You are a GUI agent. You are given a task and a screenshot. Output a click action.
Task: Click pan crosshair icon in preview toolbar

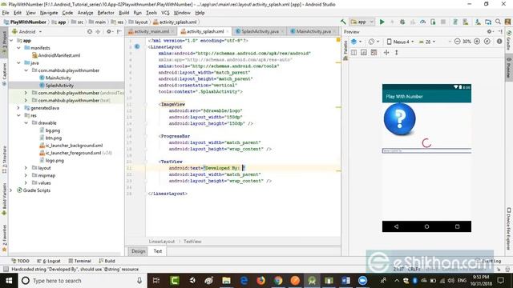point(386,52)
